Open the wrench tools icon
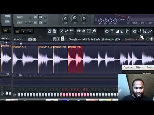This screenshot has width=154, height=115. [x=66, y=31]
